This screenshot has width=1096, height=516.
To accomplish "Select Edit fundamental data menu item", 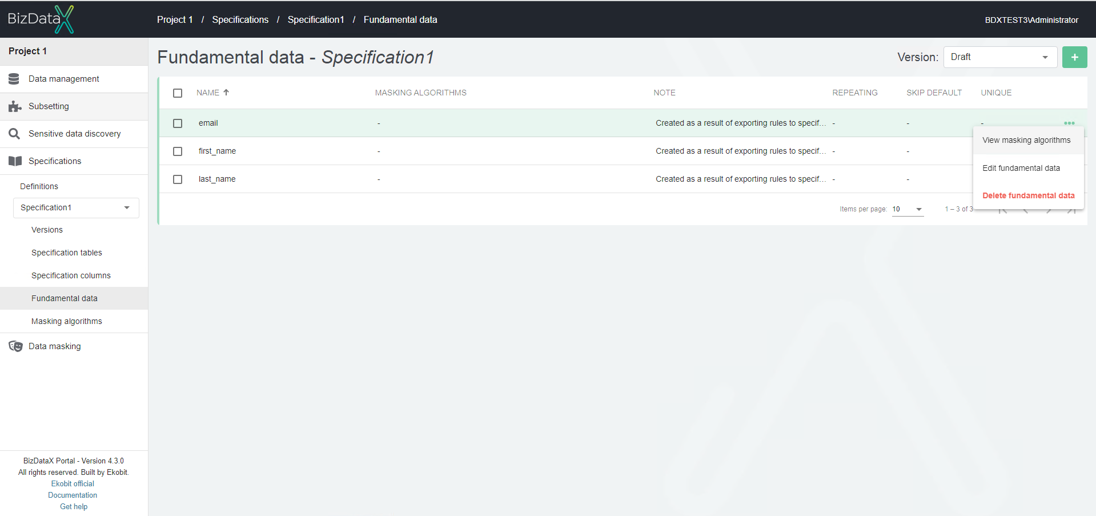I will point(1028,168).
